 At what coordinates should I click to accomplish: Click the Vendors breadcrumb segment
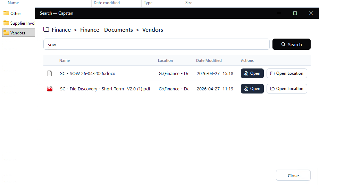click(153, 30)
